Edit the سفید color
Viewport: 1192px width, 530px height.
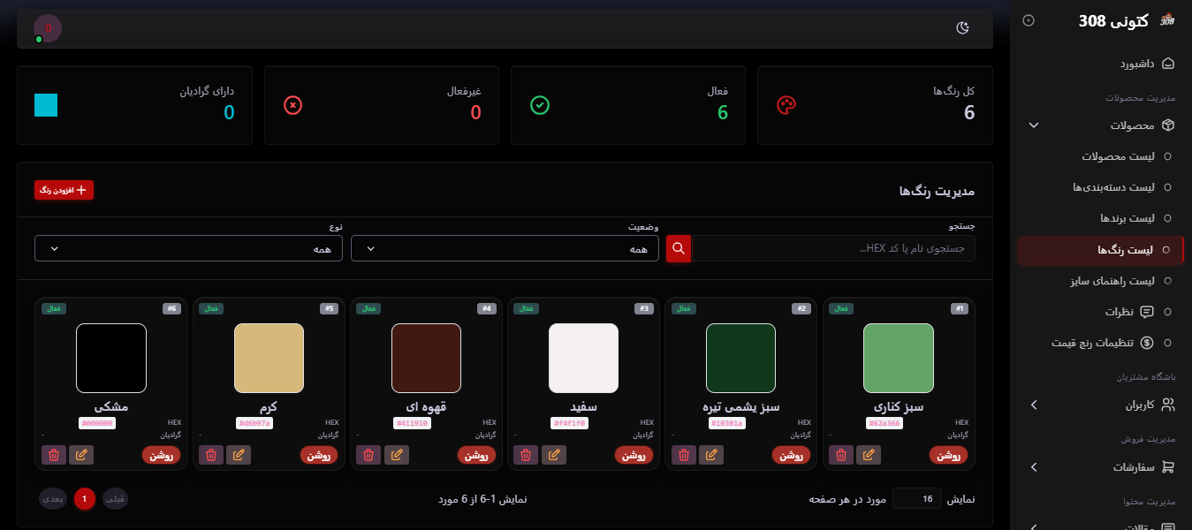coord(554,455)
